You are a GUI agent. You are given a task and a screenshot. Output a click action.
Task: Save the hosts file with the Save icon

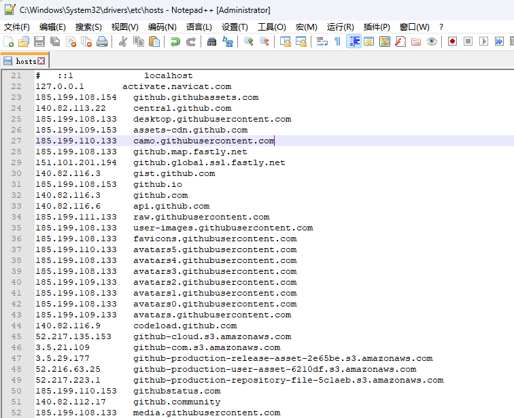click(x=39, y=41)
